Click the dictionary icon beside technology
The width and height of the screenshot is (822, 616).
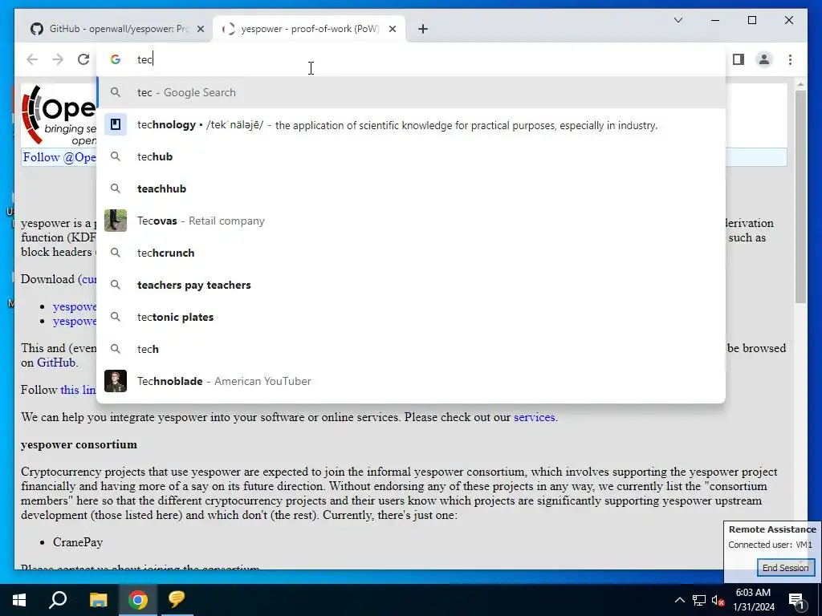click(116, 124)
